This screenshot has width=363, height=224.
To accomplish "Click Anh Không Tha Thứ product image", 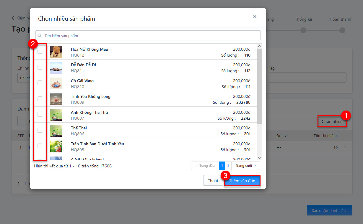I will click(x=56, y=115).
